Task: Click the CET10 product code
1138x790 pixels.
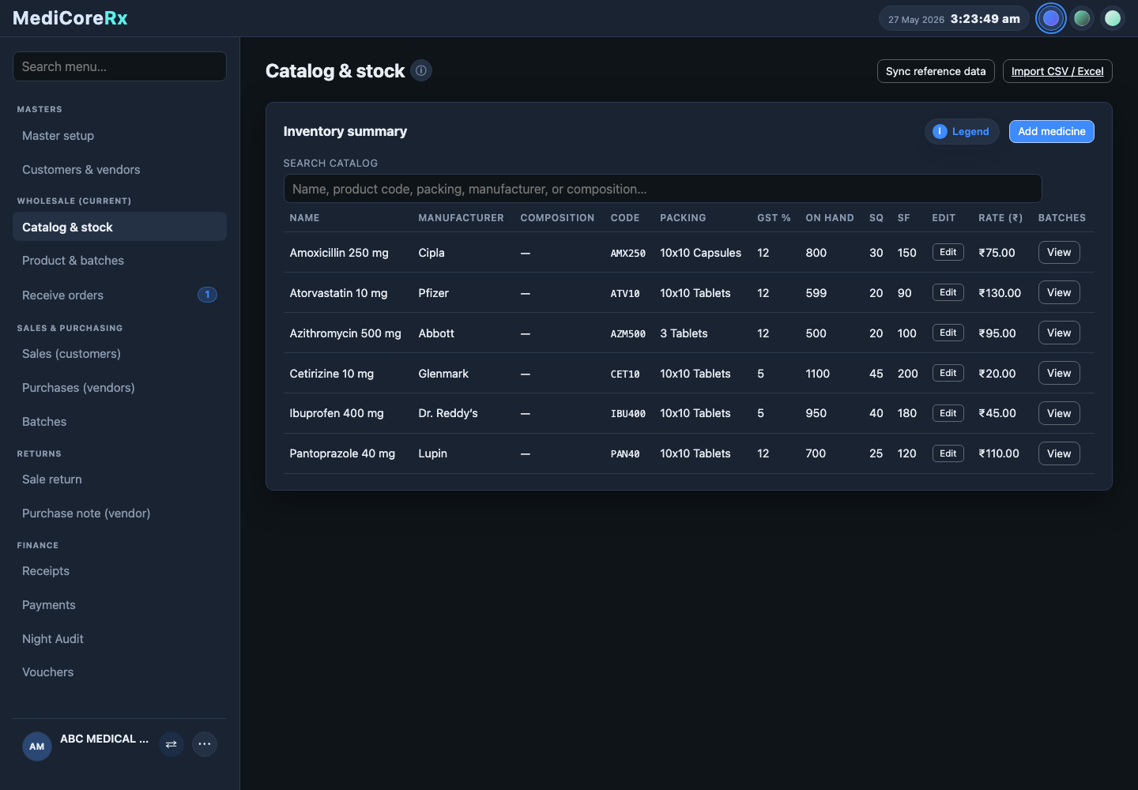Action: pos(625,374)
